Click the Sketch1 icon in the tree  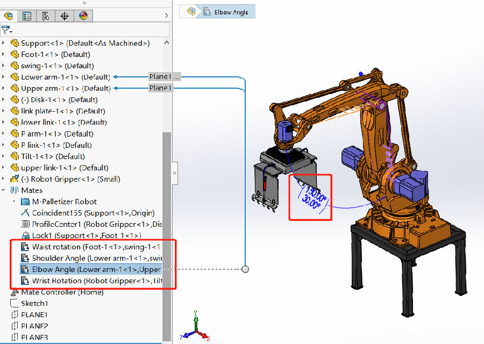click(x=15, y=303)
